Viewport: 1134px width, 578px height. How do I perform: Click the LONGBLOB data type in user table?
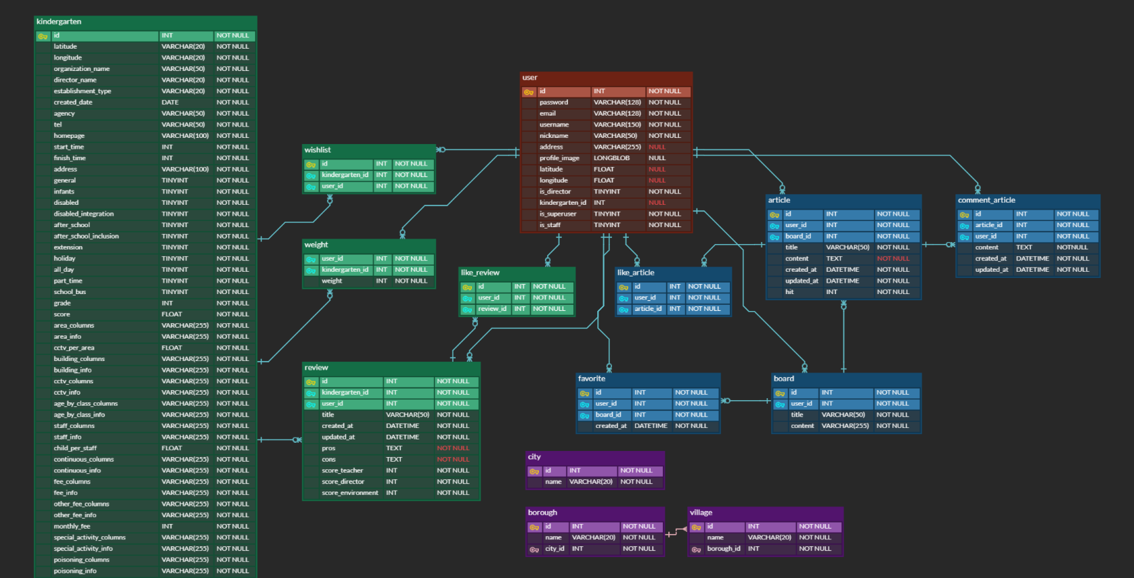point(611,158)
